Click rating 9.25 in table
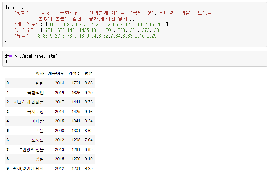Screen dimensions: 271x172 [x=89, y=168]
